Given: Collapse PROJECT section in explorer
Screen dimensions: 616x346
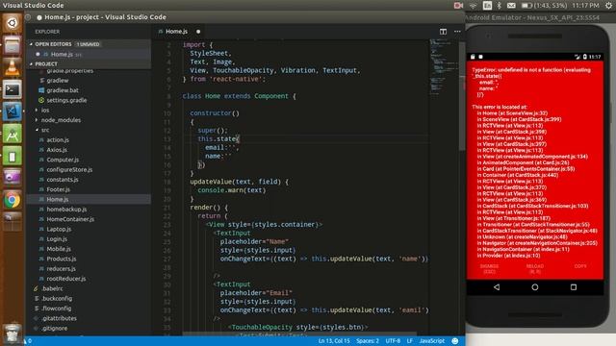Looking at the screenshot, I should [46, 64].
